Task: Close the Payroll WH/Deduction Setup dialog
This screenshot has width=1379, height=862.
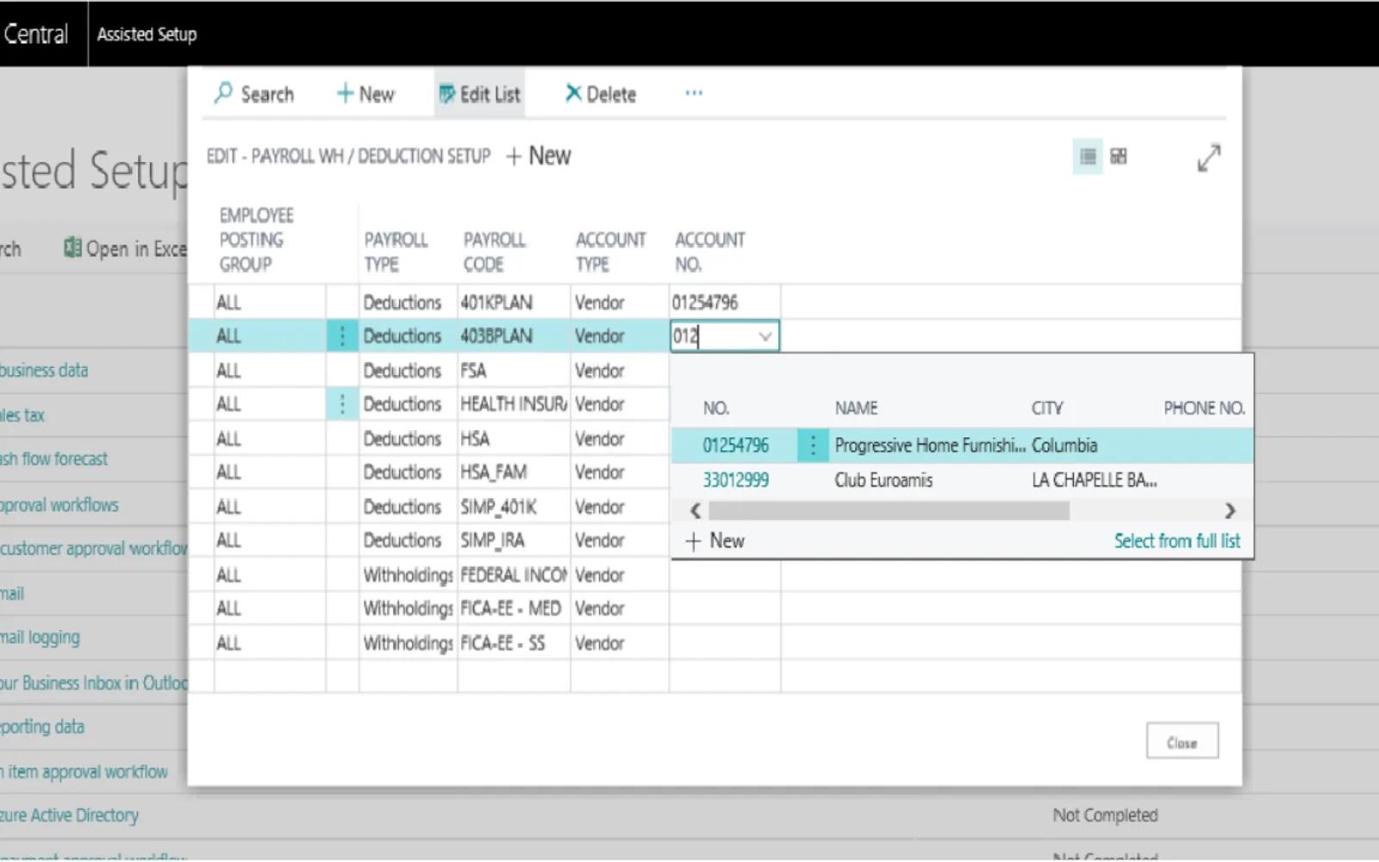Action: (1182, 741)
